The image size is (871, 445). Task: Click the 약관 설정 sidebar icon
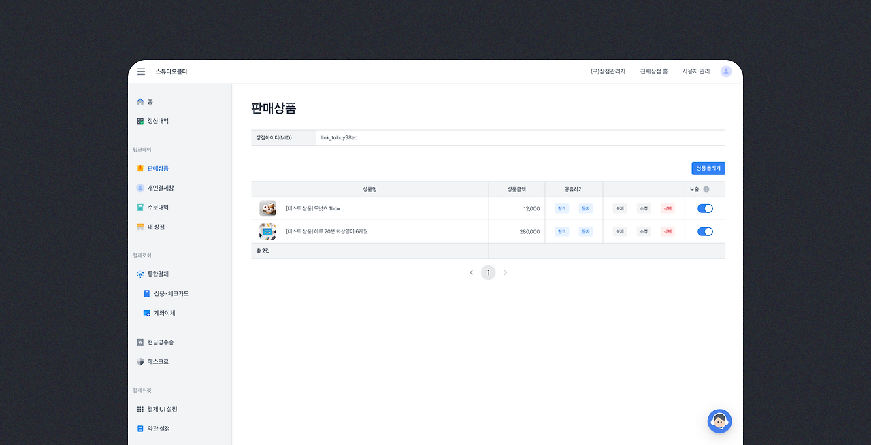(x=140, y=429)
